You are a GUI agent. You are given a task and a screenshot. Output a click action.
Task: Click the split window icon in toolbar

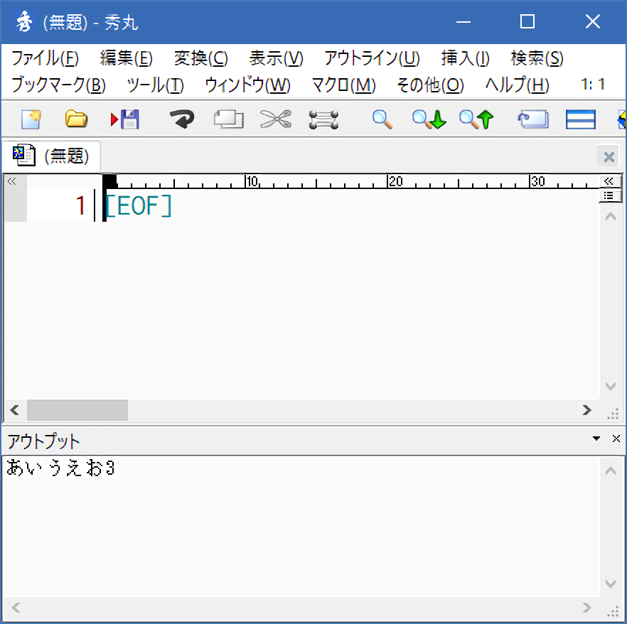580,119
